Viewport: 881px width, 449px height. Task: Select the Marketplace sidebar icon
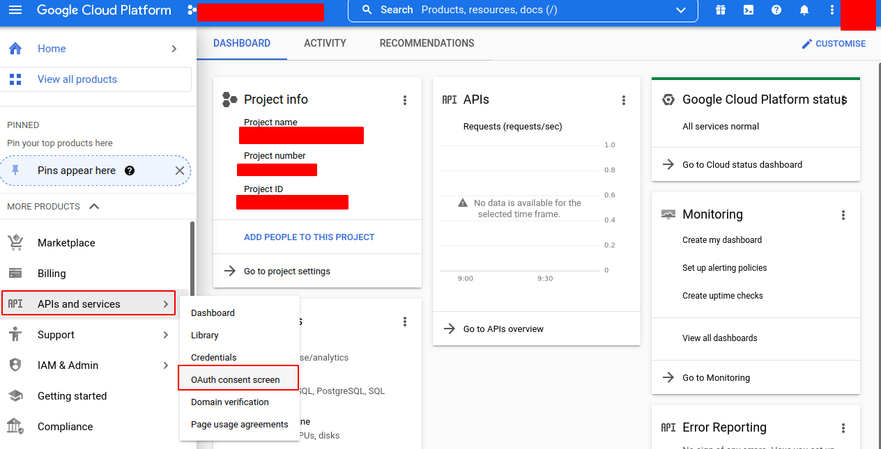pos(15,242)
